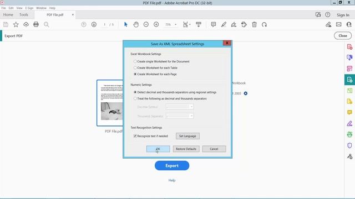Screen dimensions: 355x199
Task: Open the E-Sign menu
Action: [29, 8]
